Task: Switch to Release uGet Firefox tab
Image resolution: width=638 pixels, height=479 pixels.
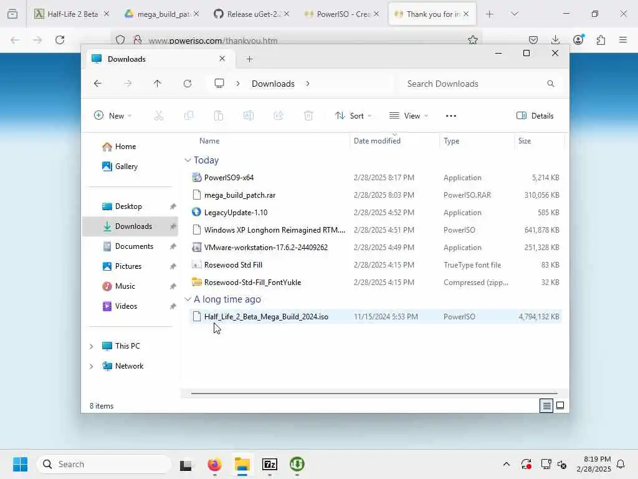Action: coord(252,14)
